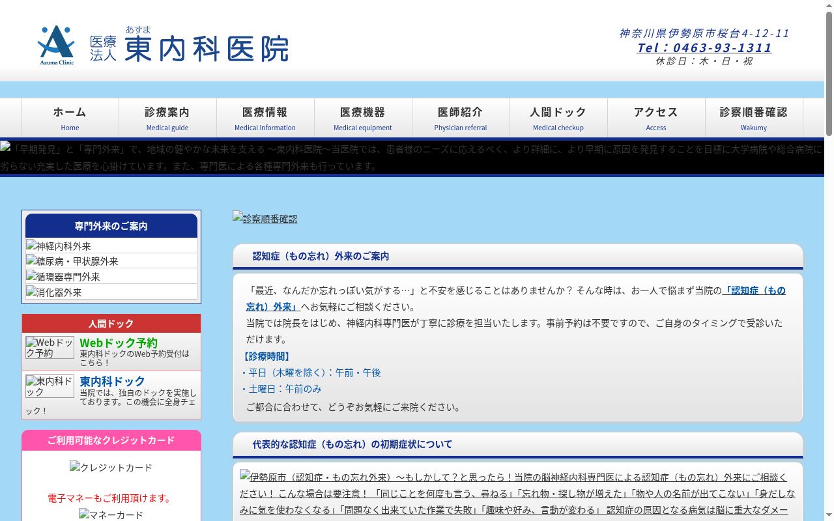
Task: Click the 東内科ドック thumbnail image
Action: click(x=50, y=386)
